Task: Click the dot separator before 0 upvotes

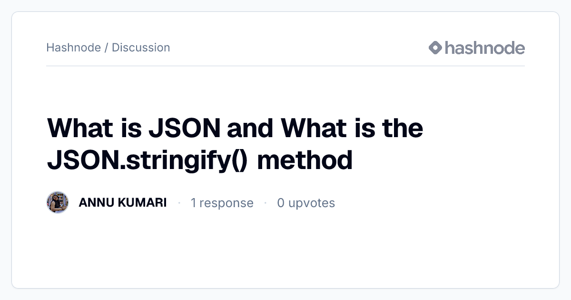Action: pos(266,203)
